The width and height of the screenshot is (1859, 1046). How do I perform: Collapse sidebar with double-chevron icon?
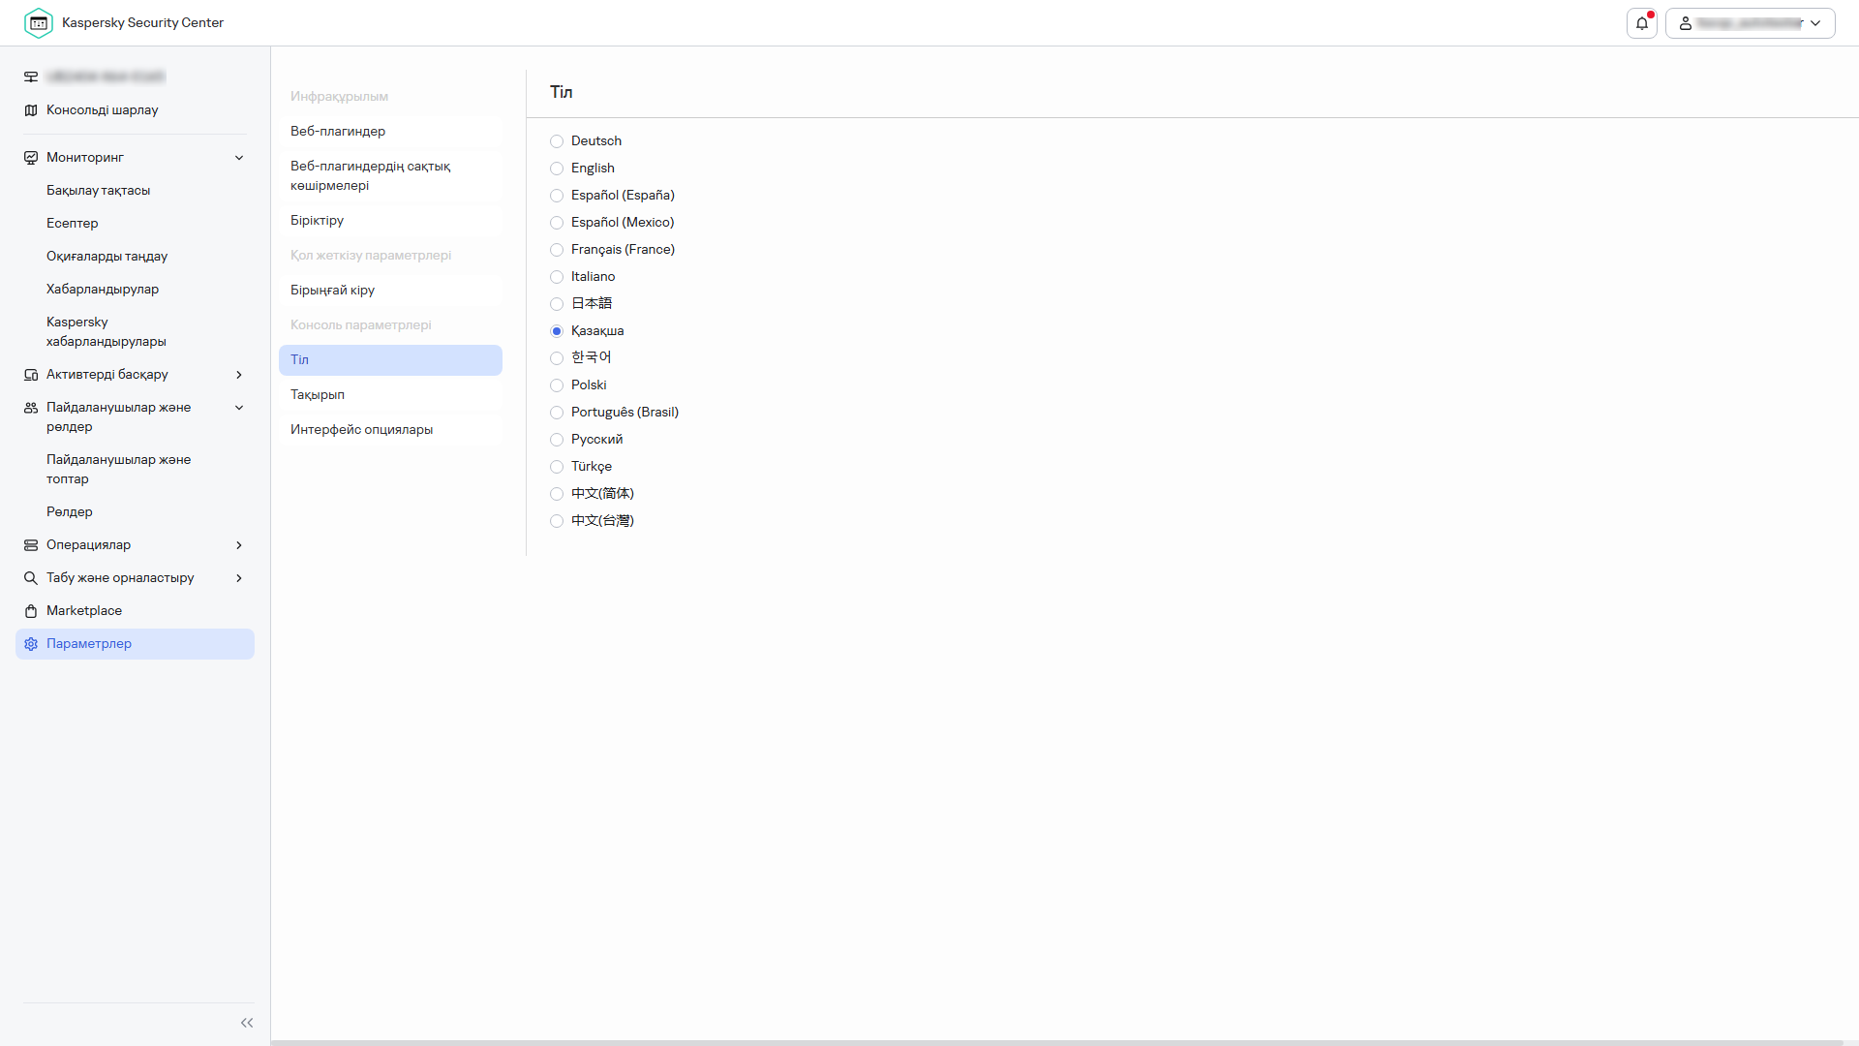(247, 1023)
